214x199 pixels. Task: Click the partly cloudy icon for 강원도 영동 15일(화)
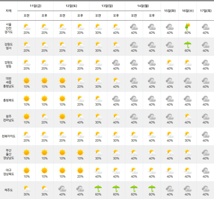pos(170,63)
